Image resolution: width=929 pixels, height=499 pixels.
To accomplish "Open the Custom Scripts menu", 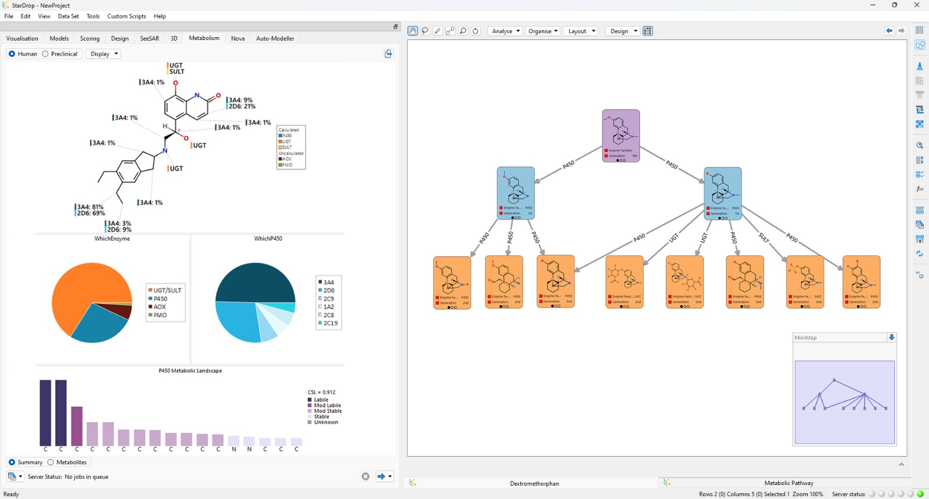I will point(127,16).
